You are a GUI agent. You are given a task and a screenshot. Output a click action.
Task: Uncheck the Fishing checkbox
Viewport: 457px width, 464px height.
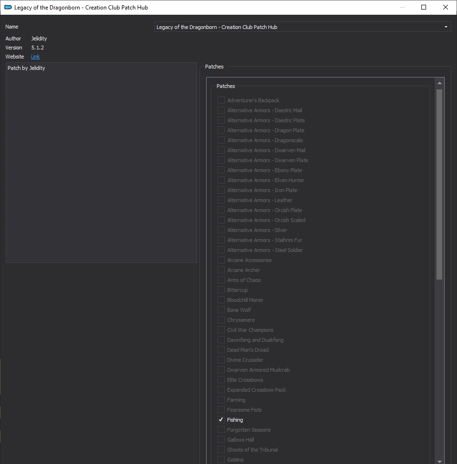[x=221, y=420]
